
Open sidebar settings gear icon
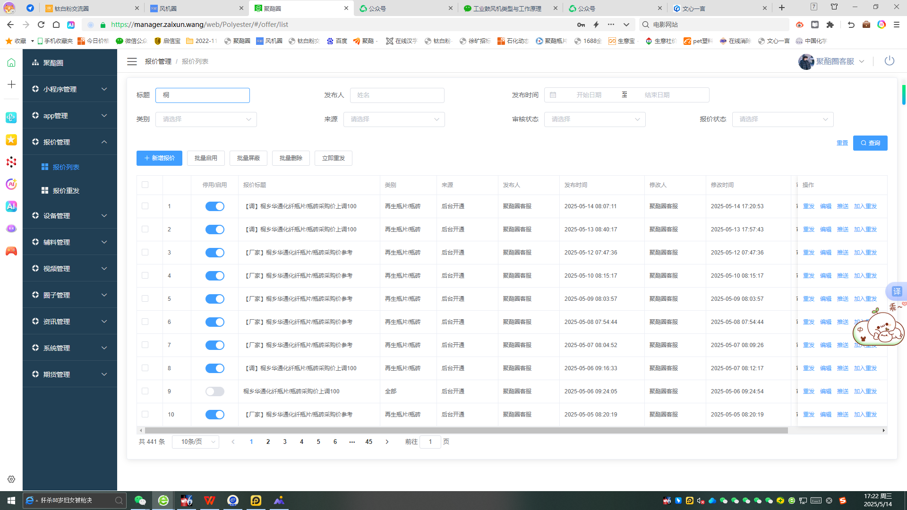(11, 479)
